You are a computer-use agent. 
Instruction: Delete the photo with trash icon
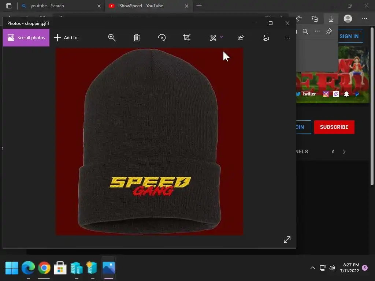tap(137, 38)
